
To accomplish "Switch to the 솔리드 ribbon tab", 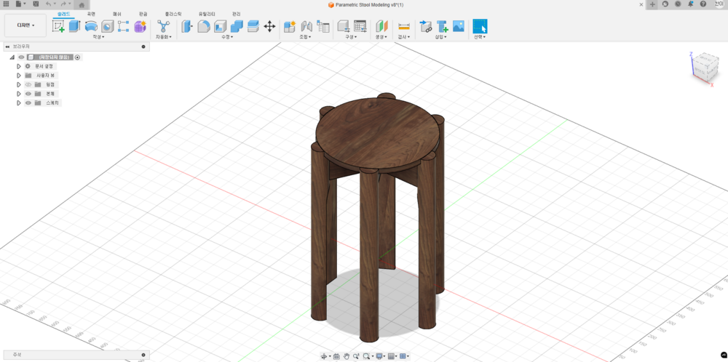I will tap(63, 15).
